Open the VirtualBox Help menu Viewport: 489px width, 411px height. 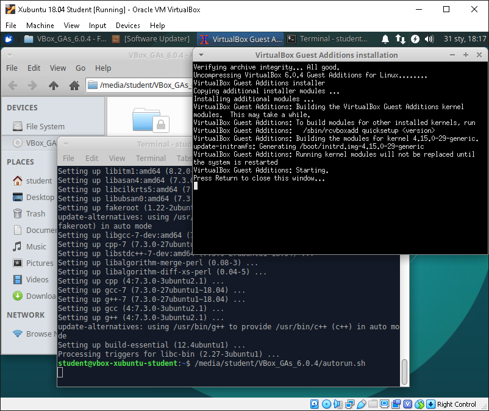[157, 26]
